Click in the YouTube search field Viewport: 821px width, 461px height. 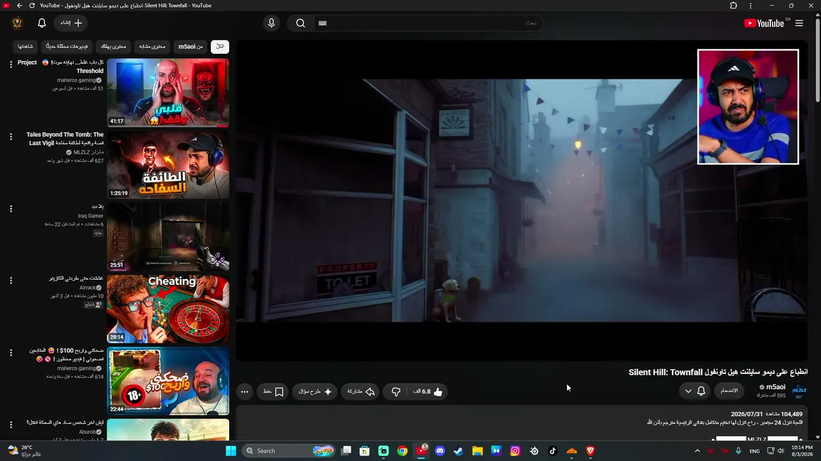pyautogui.click(x=428, y=23)
